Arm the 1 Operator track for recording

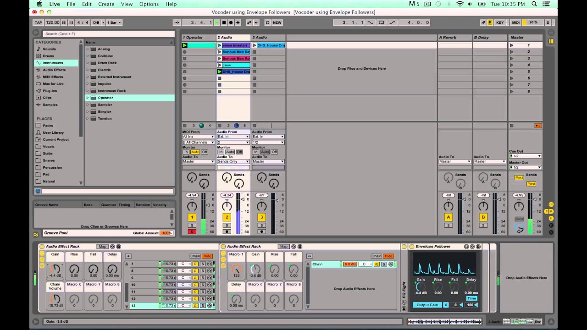[x=192, y=231]
